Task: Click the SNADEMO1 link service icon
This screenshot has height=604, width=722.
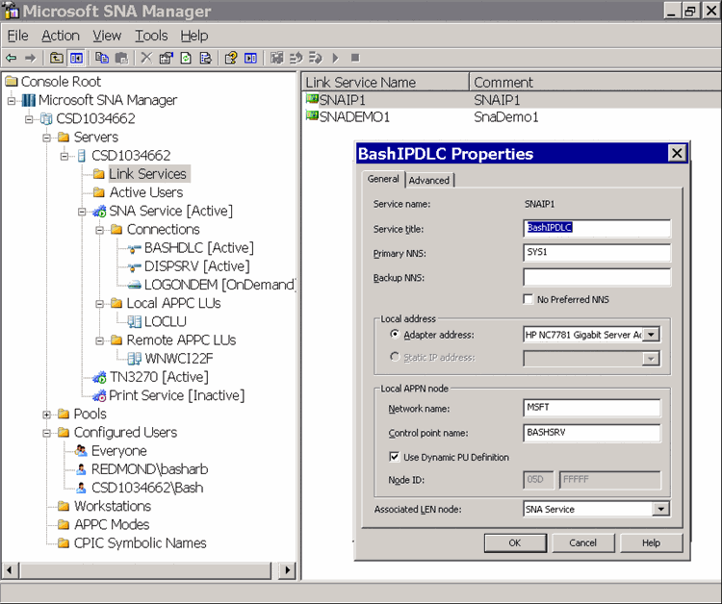Action: point(312,116)
